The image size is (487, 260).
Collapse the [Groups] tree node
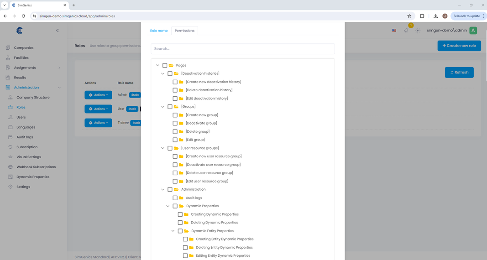(x=162, y=107)
